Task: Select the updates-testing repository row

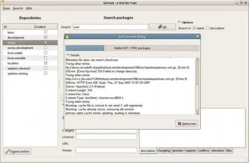Action: [30, 73]
